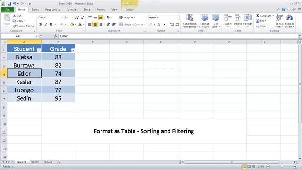Open the Number Format General dropdown
The width and height of the screenshot is (302, 170).
(178, 17)
